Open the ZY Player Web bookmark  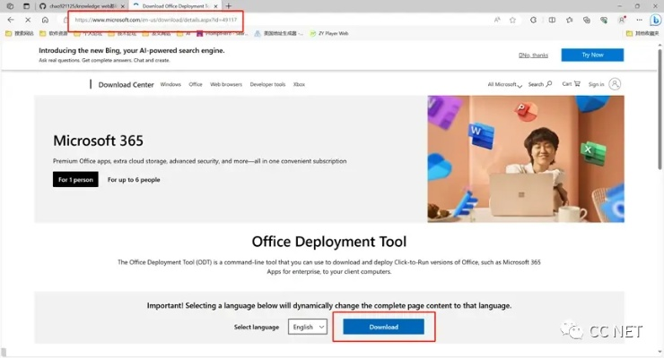point(329,33)
